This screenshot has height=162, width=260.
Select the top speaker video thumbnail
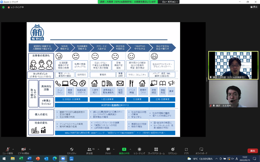point(233,65)
